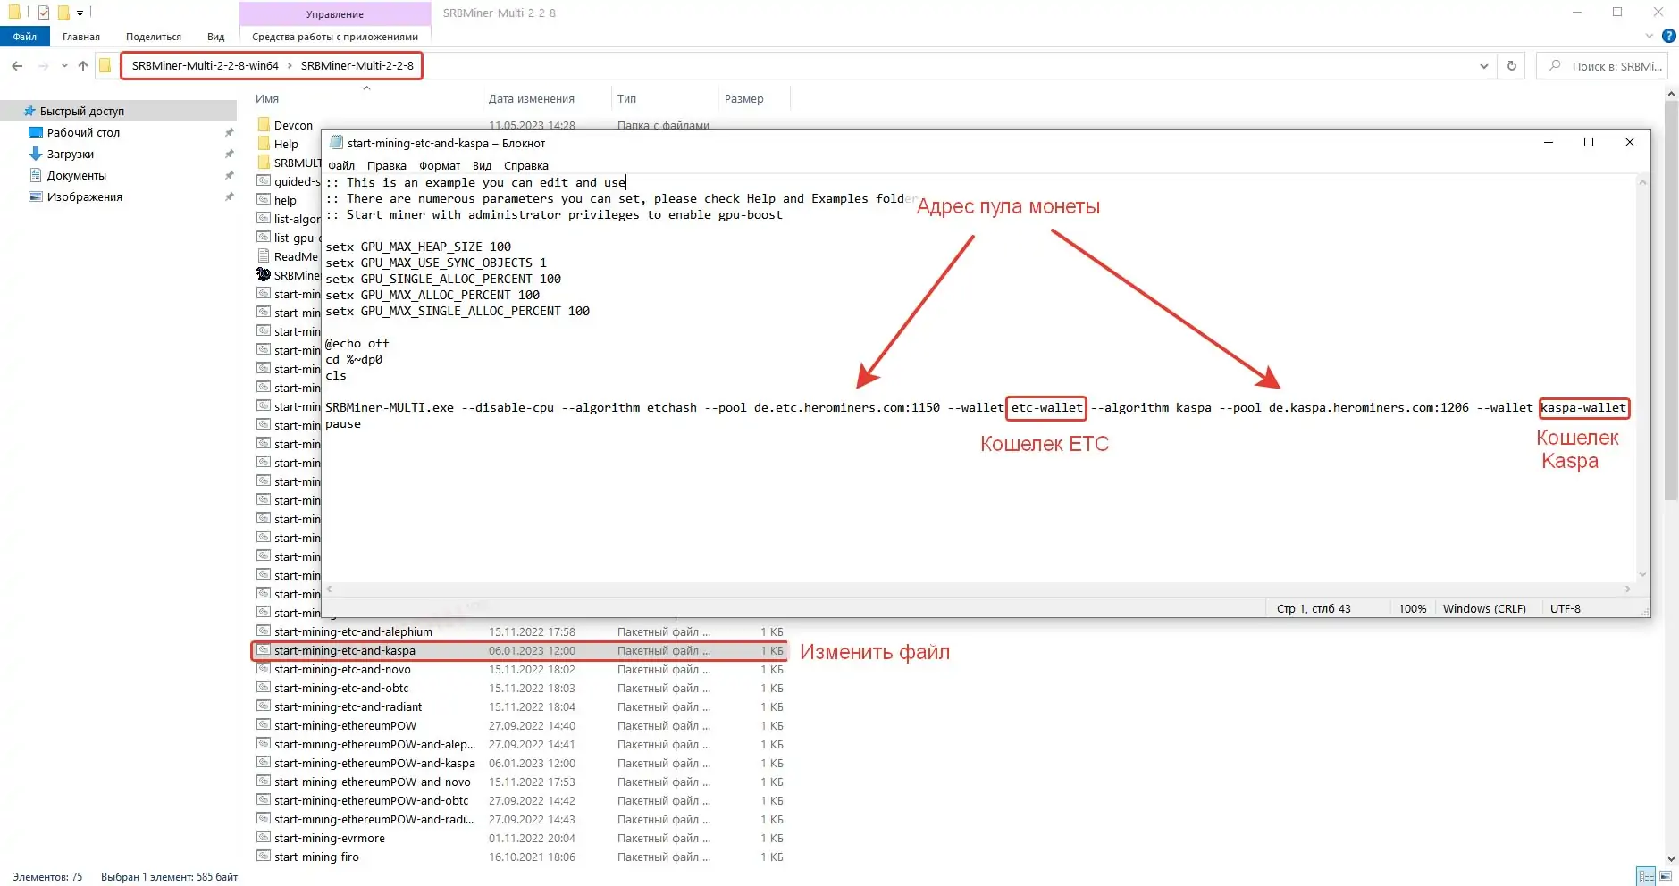Open the Вид ribbon tab in Explorer
Image resolution: width=1679 pixels, height=886 pixels.
216,37
